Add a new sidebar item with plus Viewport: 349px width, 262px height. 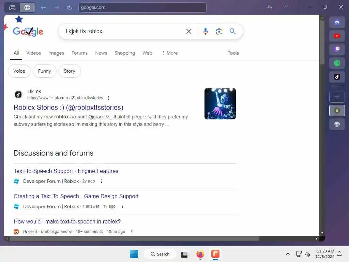pyautogui.click(x=337, y=97)
